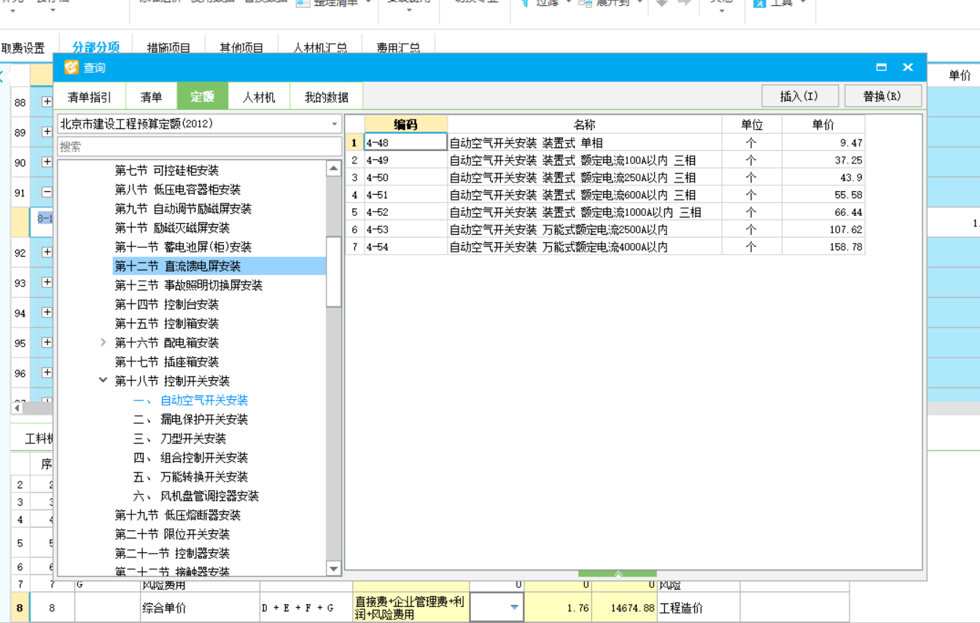980x623 pixels.
Task: Select quota row 4-54 万能式4000A以内
Action: tap(605, 247)
